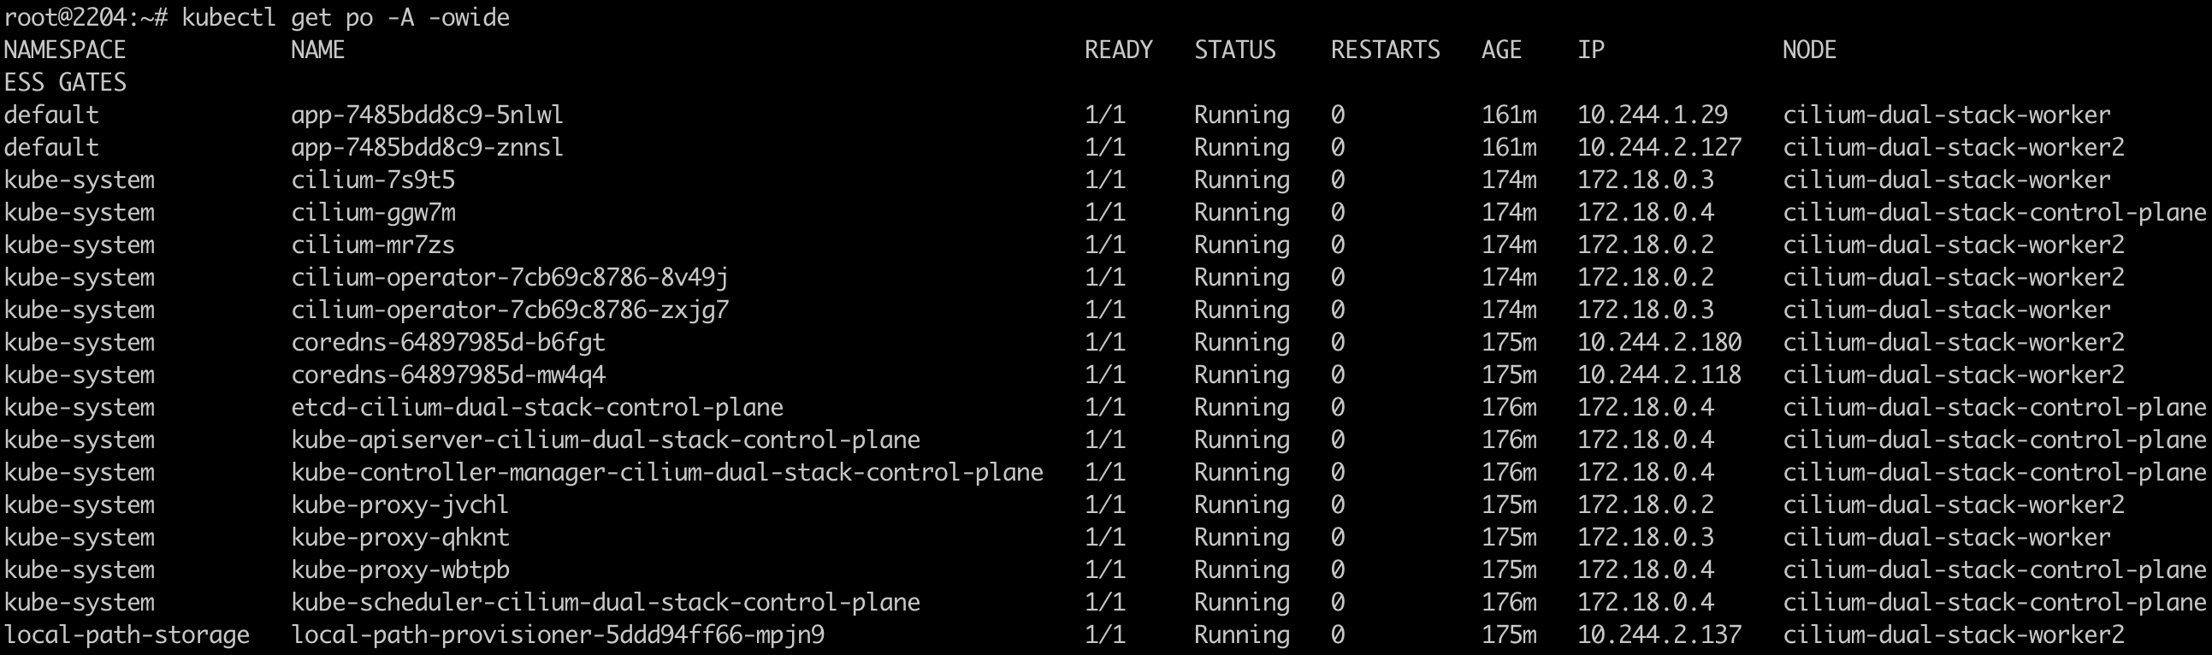Click kube-scheduler-cilium-dual-stack-control-plane pod name
This screenshot has width=2212, height=655.
point(606,603)
